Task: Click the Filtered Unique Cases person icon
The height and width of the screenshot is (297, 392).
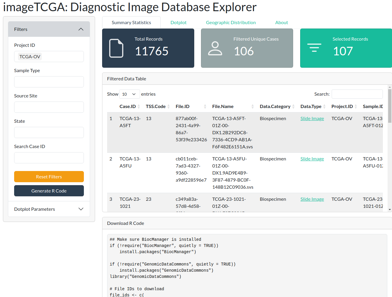Action: coord(215,48)
